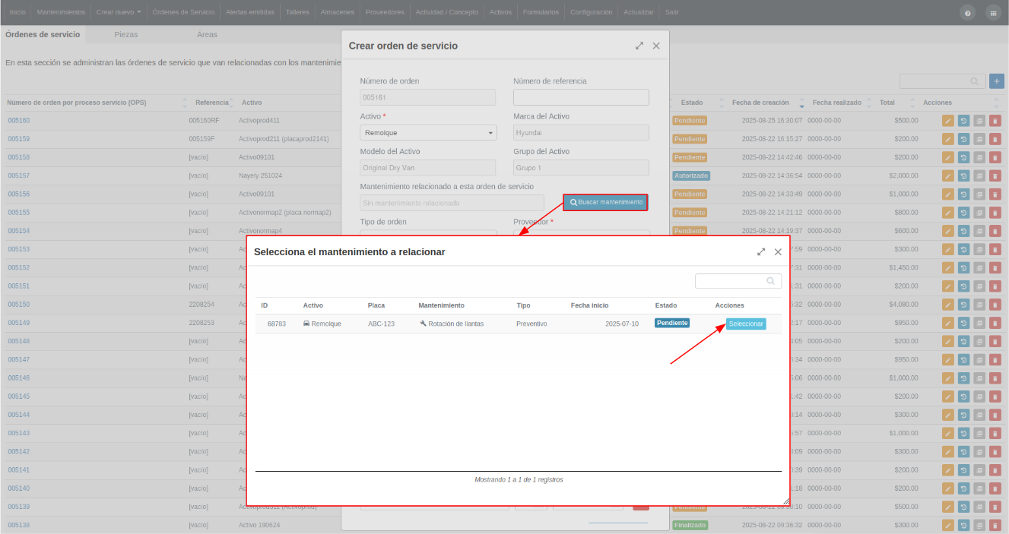Open order link 005160
This screenshot has height=534, width=1009.
click(19, 121)
